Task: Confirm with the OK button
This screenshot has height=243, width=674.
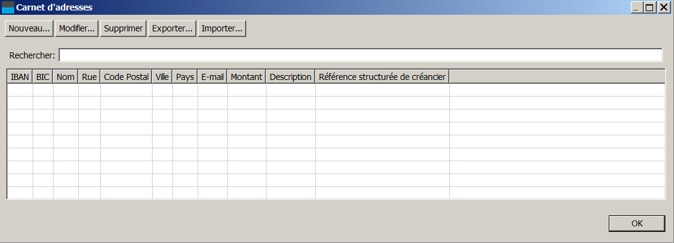Action: pyautogui.click(x=637, y=223)
